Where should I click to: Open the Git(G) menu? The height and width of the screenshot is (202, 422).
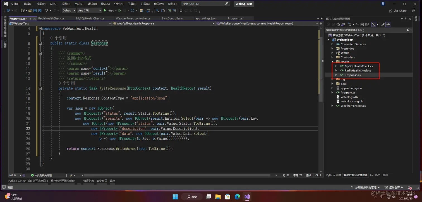[54, 4]
